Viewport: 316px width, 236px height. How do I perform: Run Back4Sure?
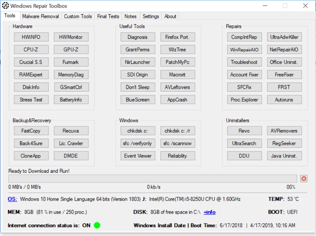[x=31, y=143]
